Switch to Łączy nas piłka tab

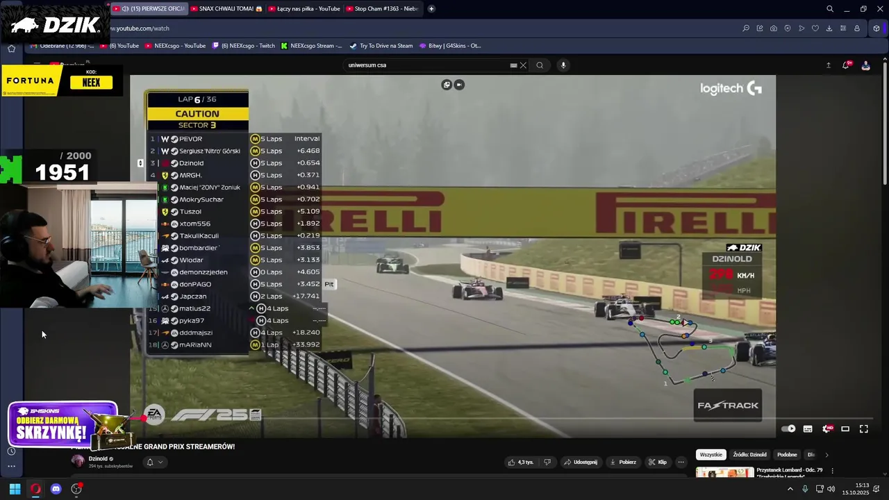(x=304, y=9)
